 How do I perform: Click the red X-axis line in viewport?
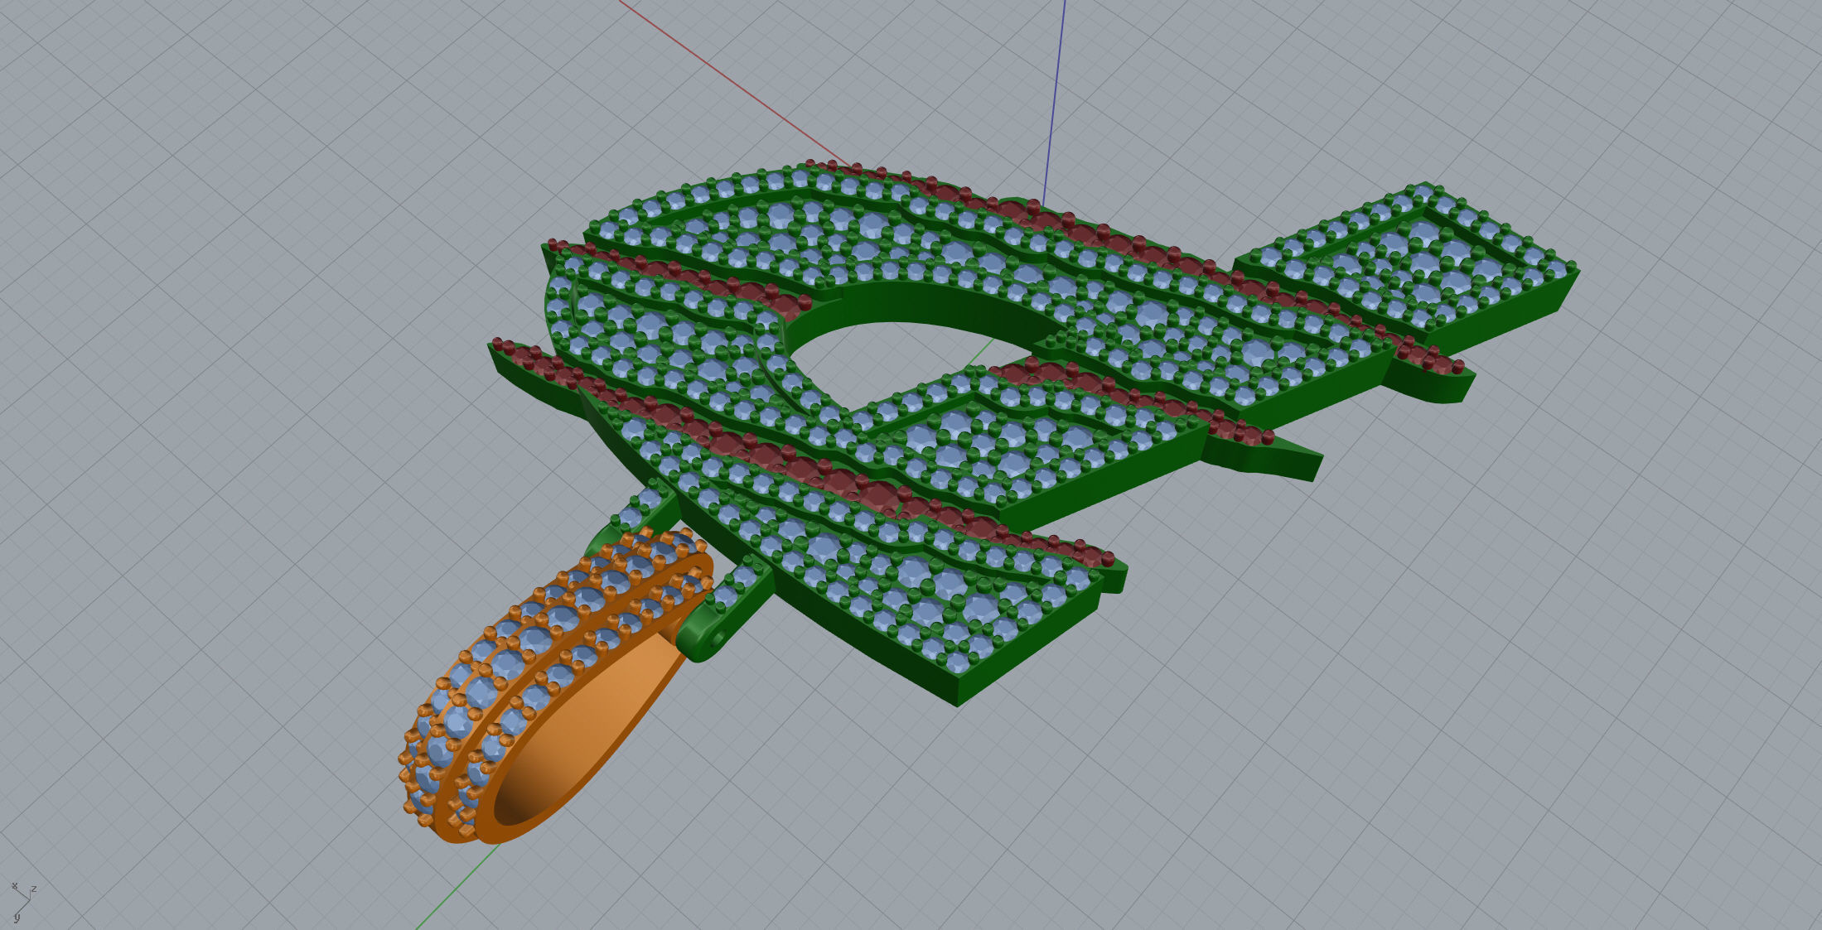733,83
